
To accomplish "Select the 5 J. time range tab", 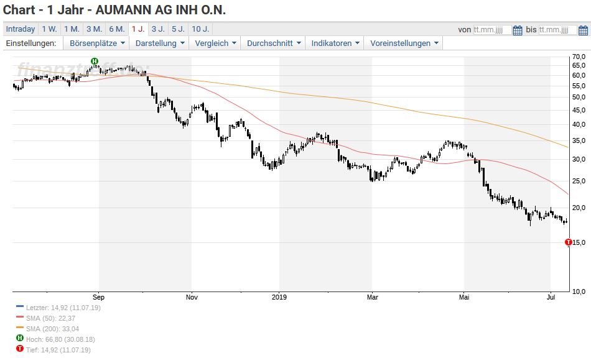I will (x=179, y=29).
